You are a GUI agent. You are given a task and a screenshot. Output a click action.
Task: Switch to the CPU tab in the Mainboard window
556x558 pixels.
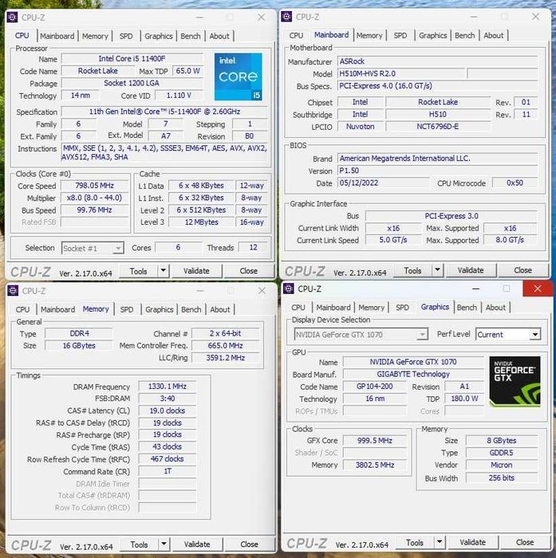(x=296, y=35)
